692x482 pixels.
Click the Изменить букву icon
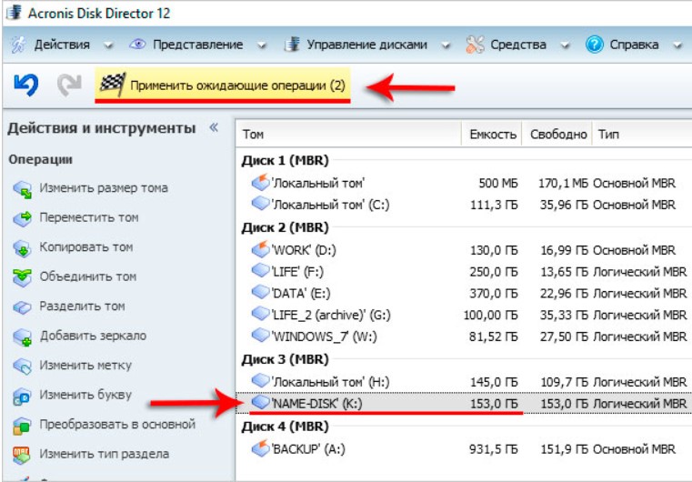click(x=22, y=397)
